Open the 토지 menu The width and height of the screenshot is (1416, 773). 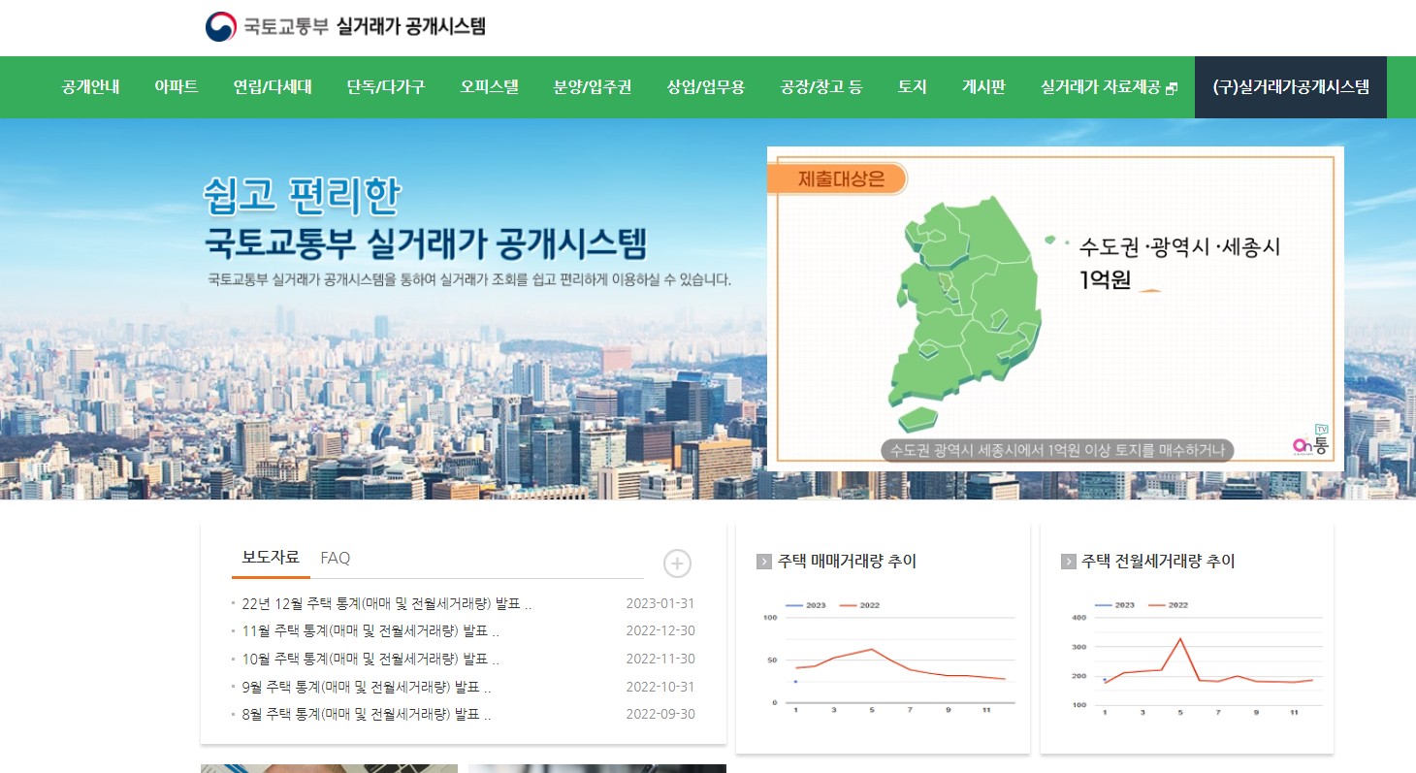pos(912,86)
